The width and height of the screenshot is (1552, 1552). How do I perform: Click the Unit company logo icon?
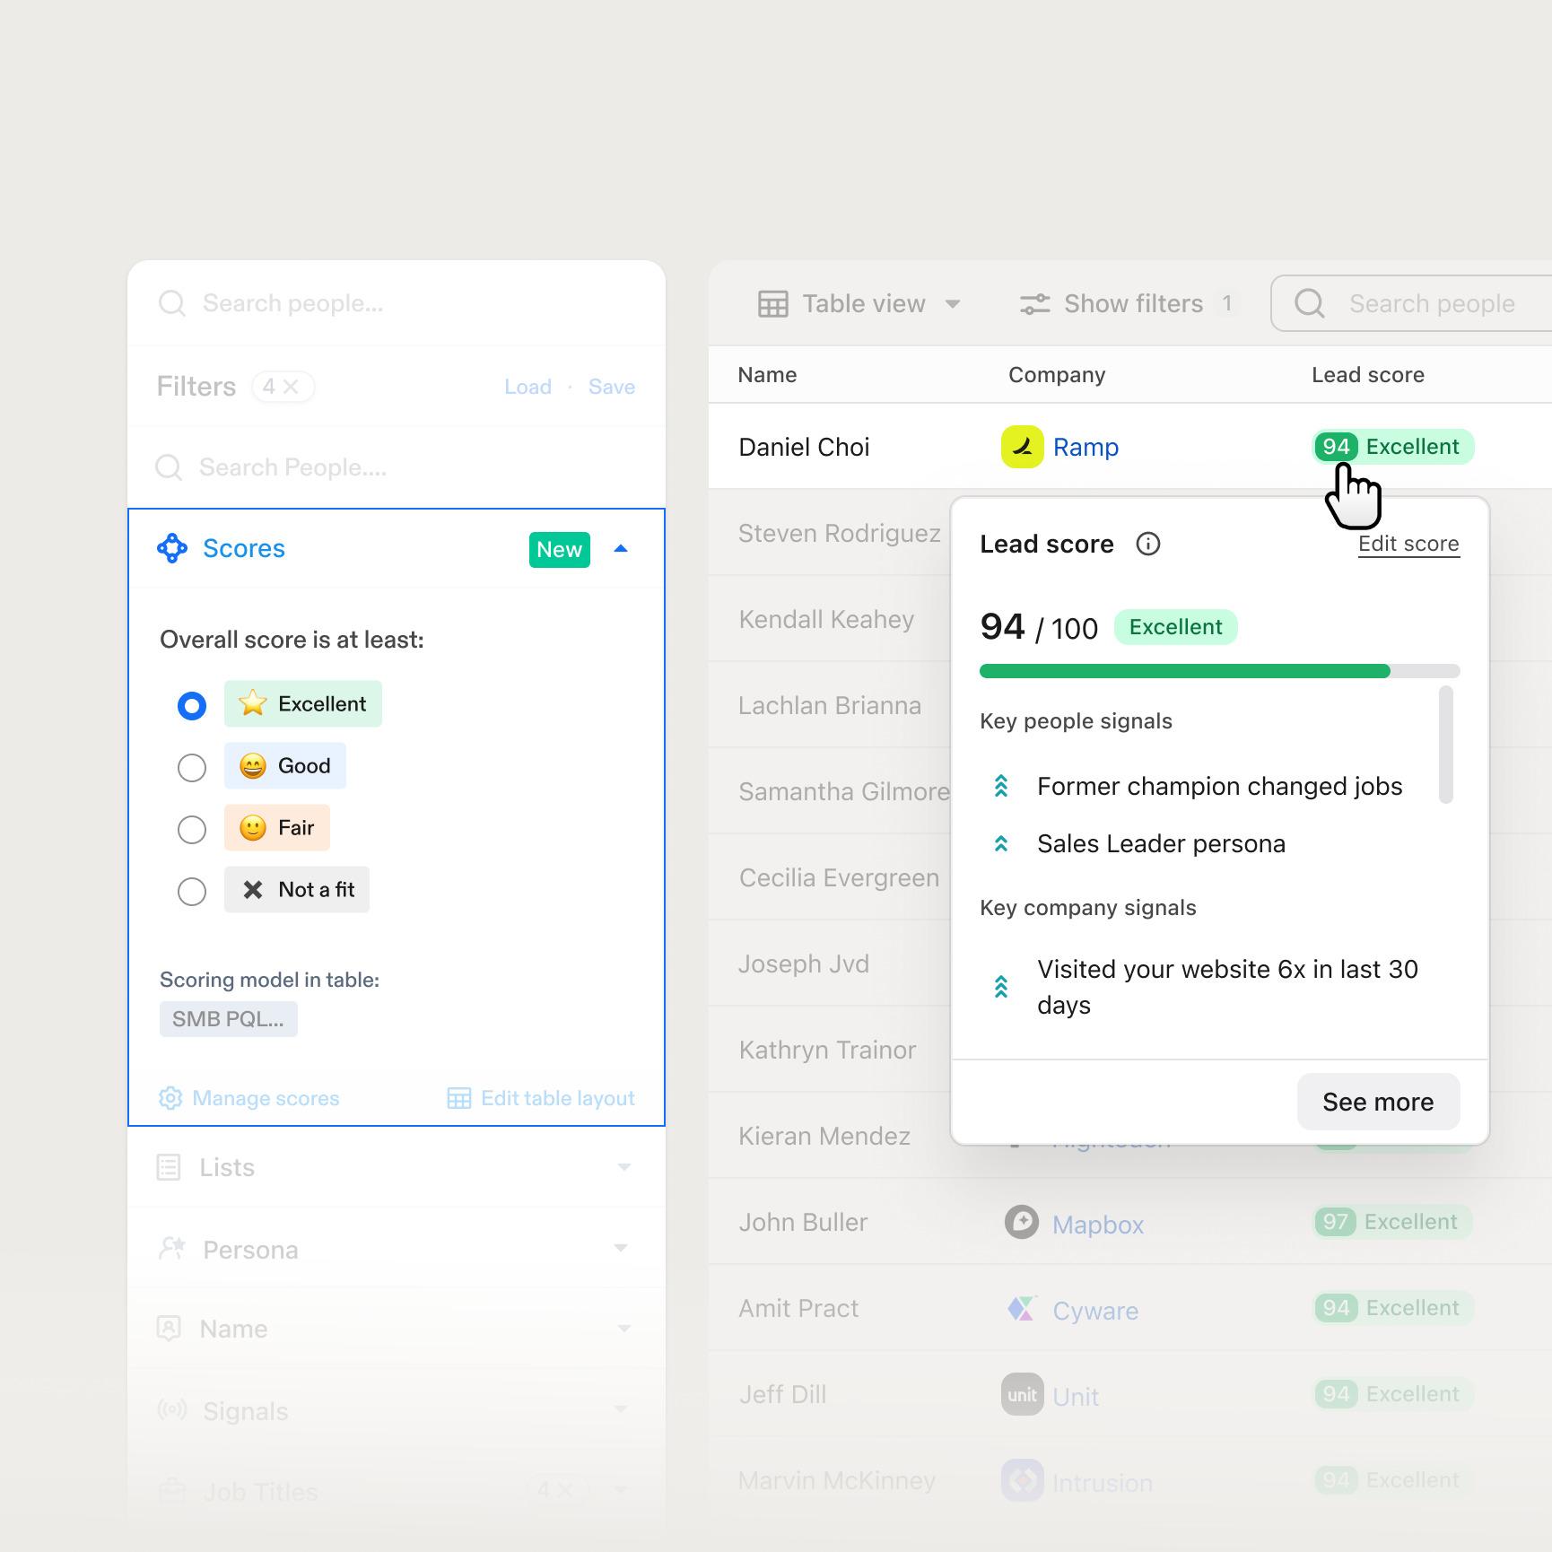[1022, 1395]
